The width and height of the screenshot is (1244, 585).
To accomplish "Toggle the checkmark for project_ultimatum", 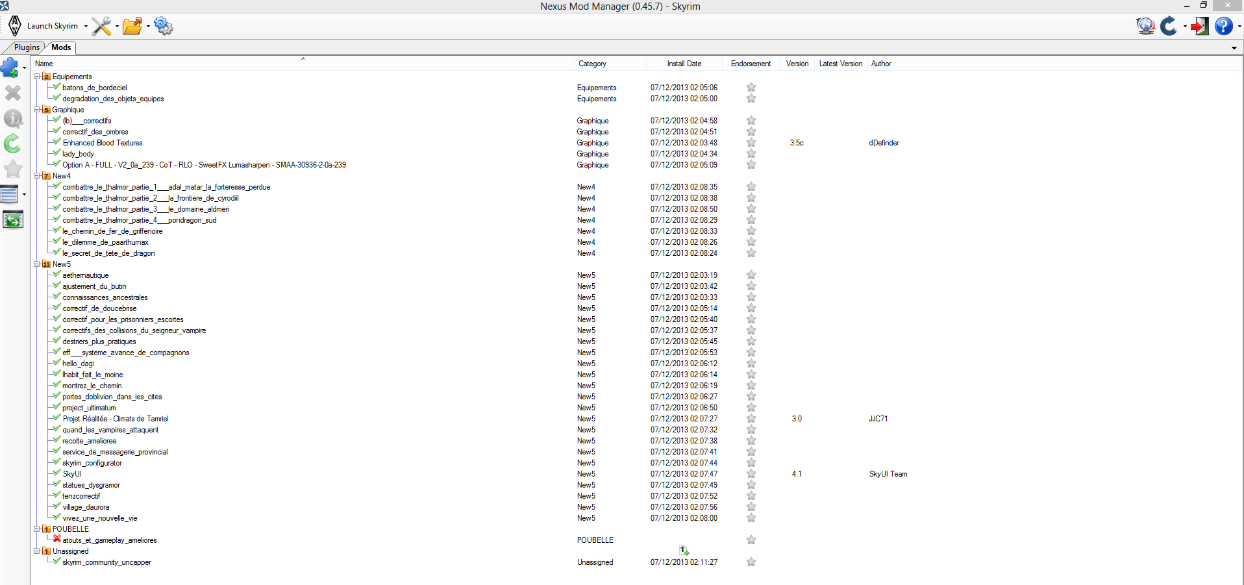I will [x=57, y=406].
